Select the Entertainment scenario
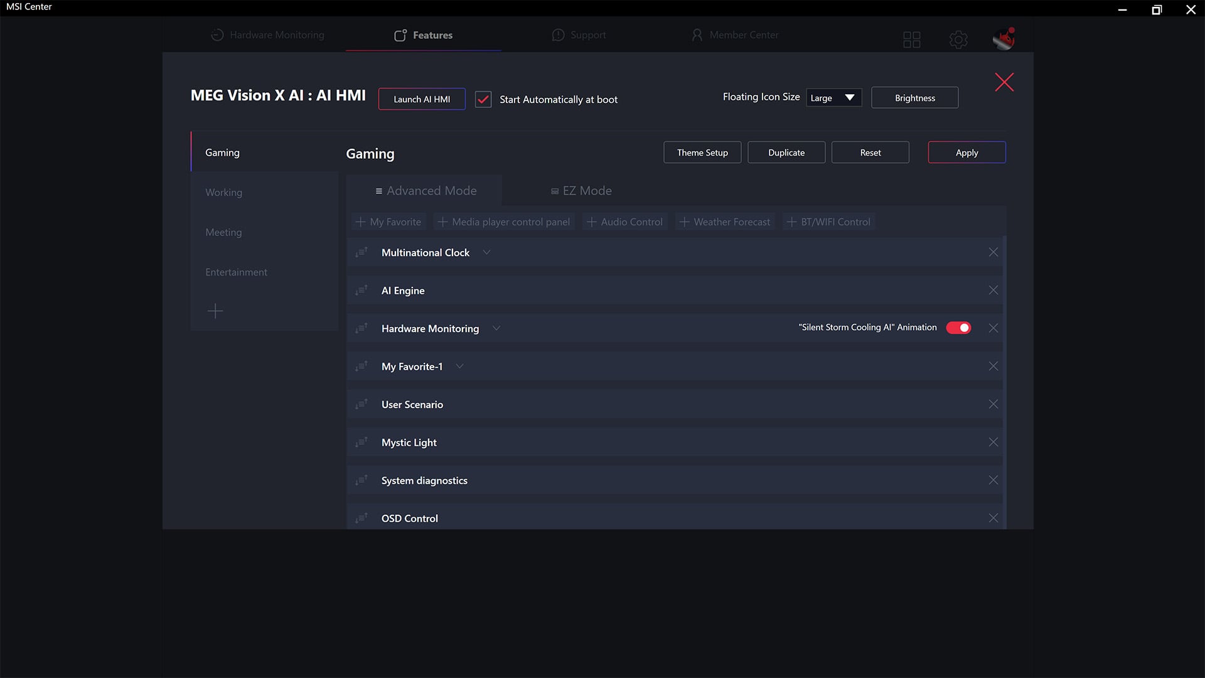1205x678 pixels. point(264,272)
